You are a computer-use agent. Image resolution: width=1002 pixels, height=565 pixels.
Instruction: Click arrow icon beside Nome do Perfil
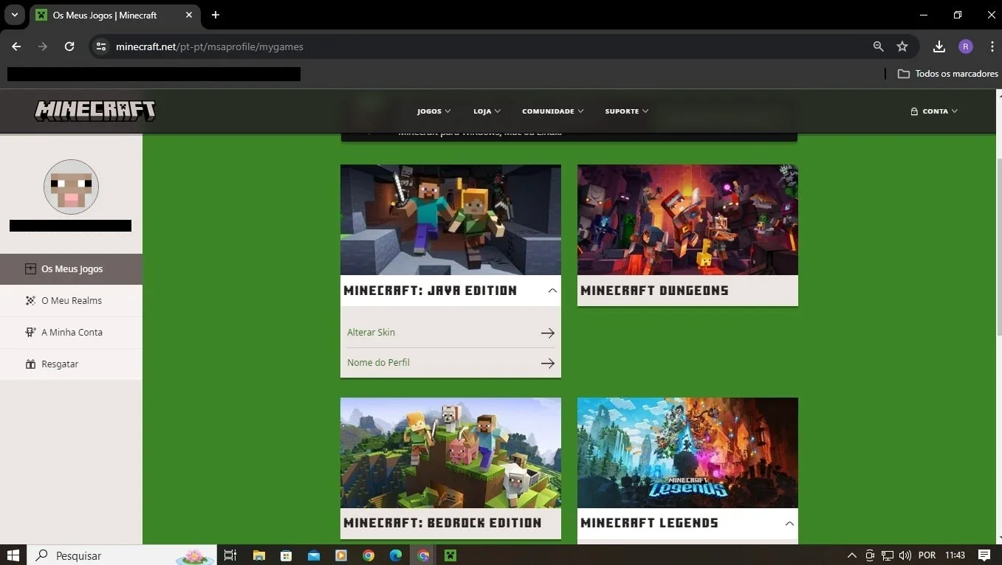click(x=547, y=363)
